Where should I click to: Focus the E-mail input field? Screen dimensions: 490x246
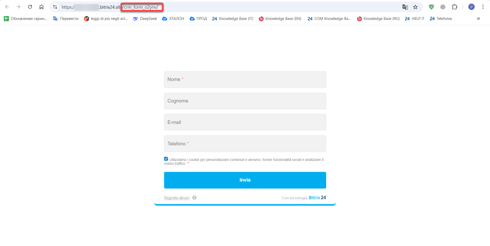click(245, 122)
